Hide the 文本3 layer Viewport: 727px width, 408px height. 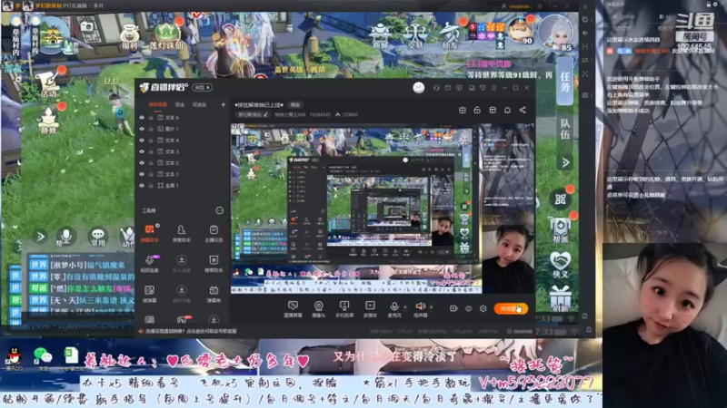point(142,151)
